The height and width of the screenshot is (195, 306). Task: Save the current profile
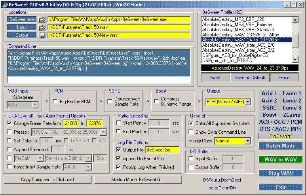(215, 78)
